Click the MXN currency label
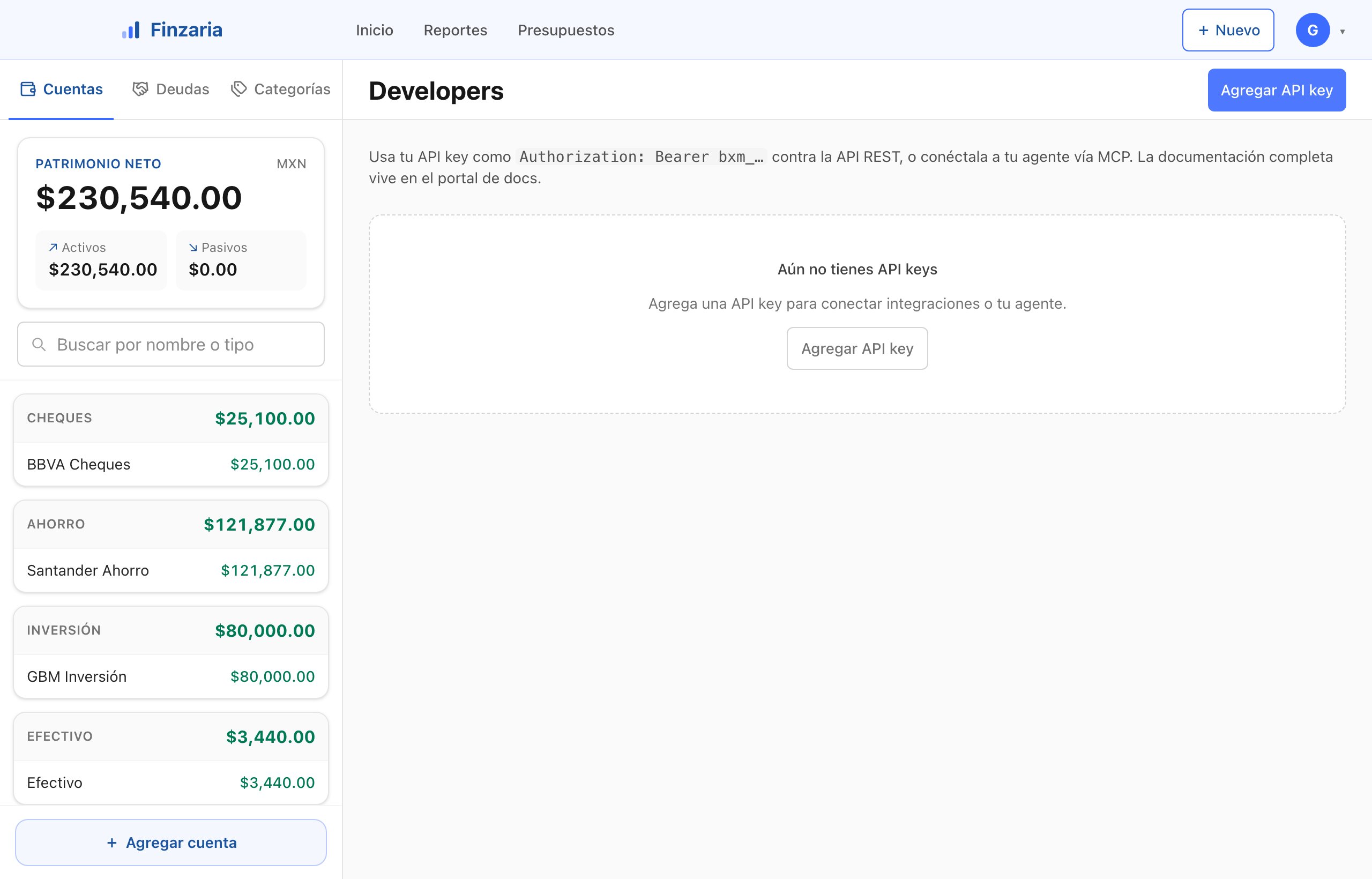 click(x=292, y=164)
